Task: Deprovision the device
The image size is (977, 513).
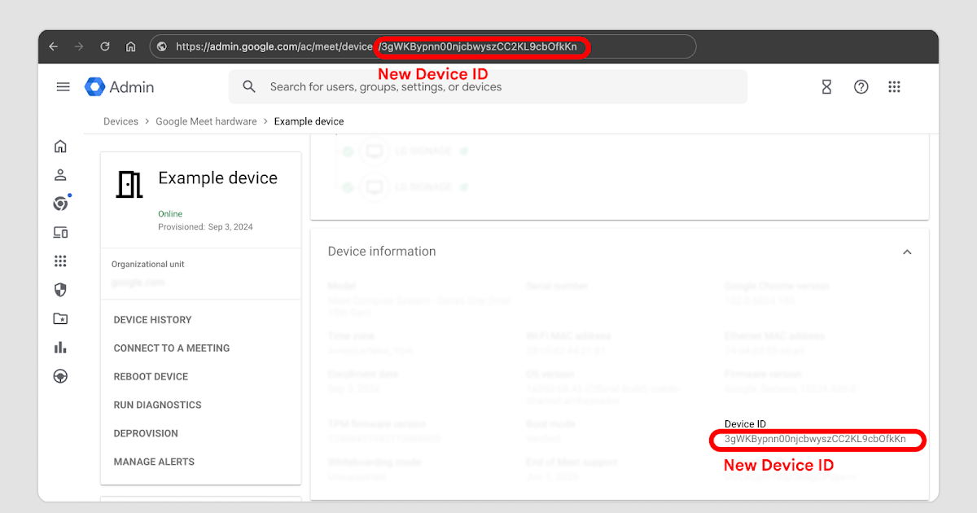Action: 146,433
